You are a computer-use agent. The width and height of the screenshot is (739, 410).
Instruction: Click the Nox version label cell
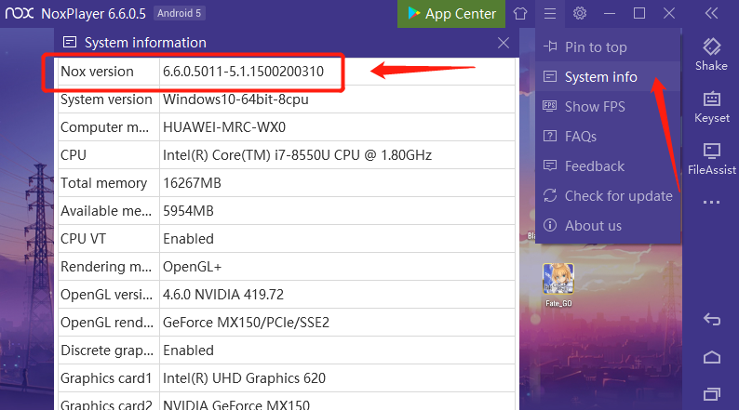coord(108,72)
